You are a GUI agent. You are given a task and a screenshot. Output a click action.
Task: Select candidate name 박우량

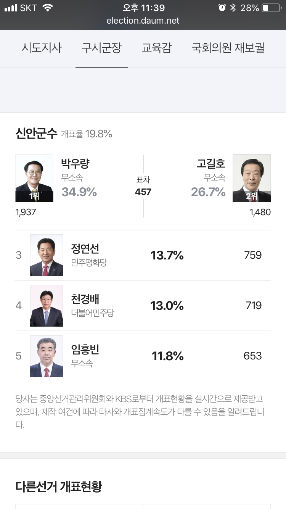tap(75, 163)
